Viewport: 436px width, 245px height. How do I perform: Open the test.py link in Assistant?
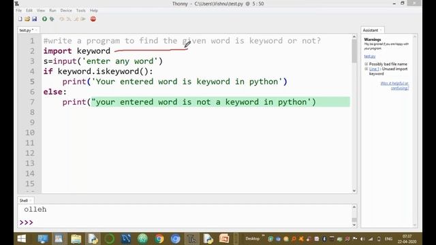[369, 56]
